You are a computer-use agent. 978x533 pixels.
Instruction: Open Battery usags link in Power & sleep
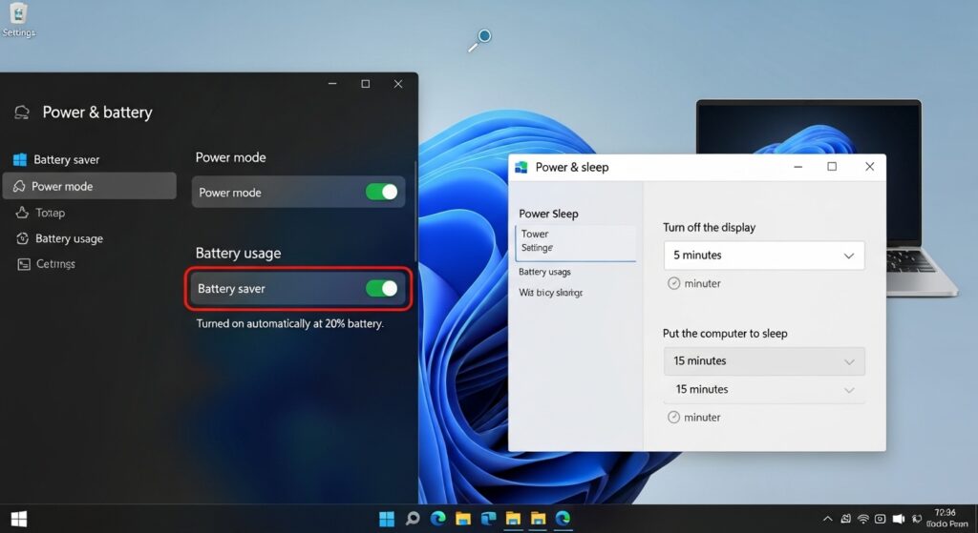(544, 273)
